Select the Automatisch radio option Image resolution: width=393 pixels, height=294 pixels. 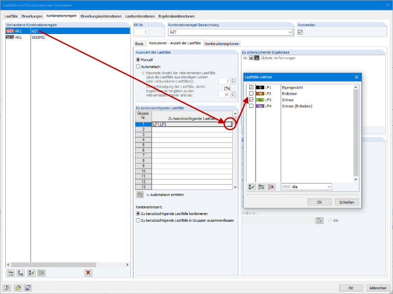click(138, 67)
